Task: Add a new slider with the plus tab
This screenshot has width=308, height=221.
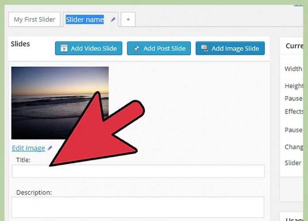Action: click(128, 19)
